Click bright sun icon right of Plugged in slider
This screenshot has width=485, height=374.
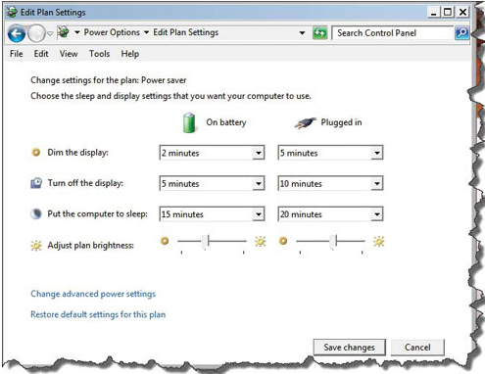tap(379, 242)
